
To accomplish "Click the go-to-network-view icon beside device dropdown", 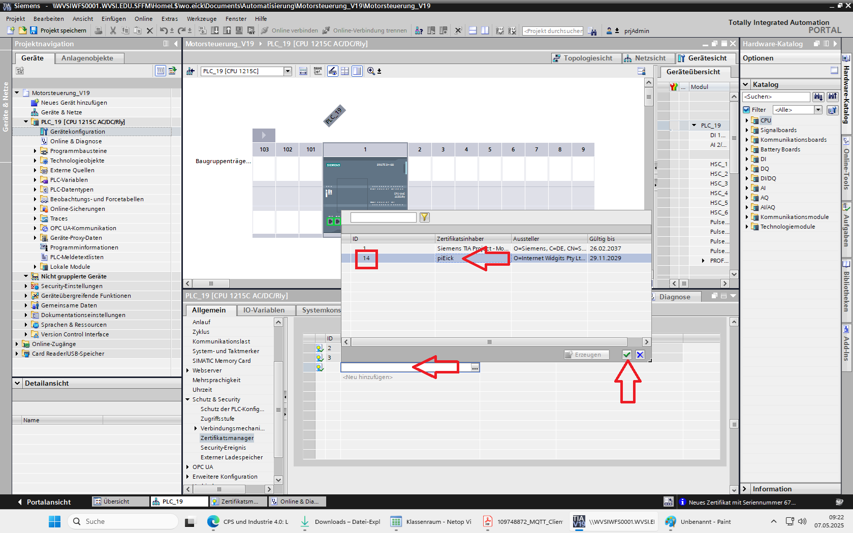I will pos(191,71).
